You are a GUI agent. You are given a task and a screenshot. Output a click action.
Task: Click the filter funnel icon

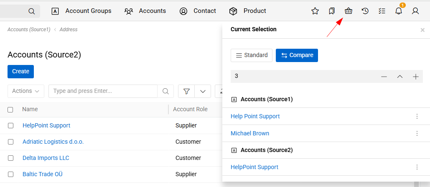(187, 91)
